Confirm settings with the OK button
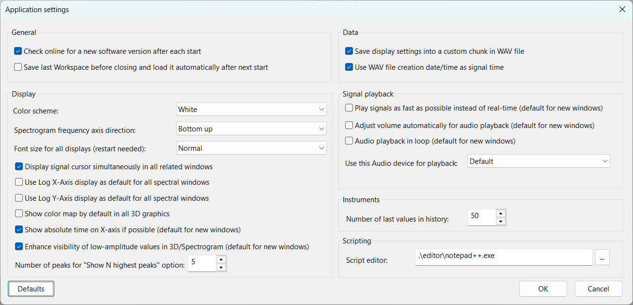Screen dimensions: 633x305 click(x=543, y=289)
